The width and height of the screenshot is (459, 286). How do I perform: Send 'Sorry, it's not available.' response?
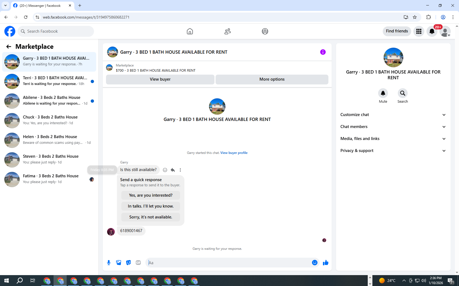click(151, 217)
